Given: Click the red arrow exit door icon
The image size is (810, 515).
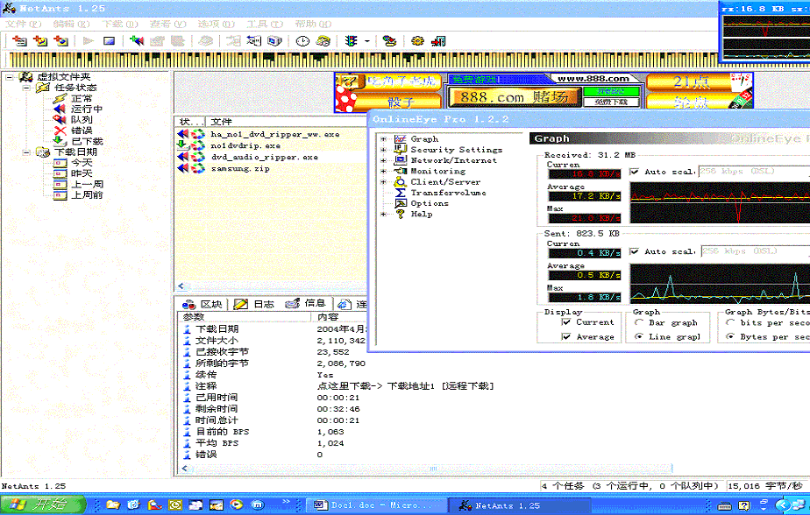Looking at the screenshot, I should click(x=438, y=41).
